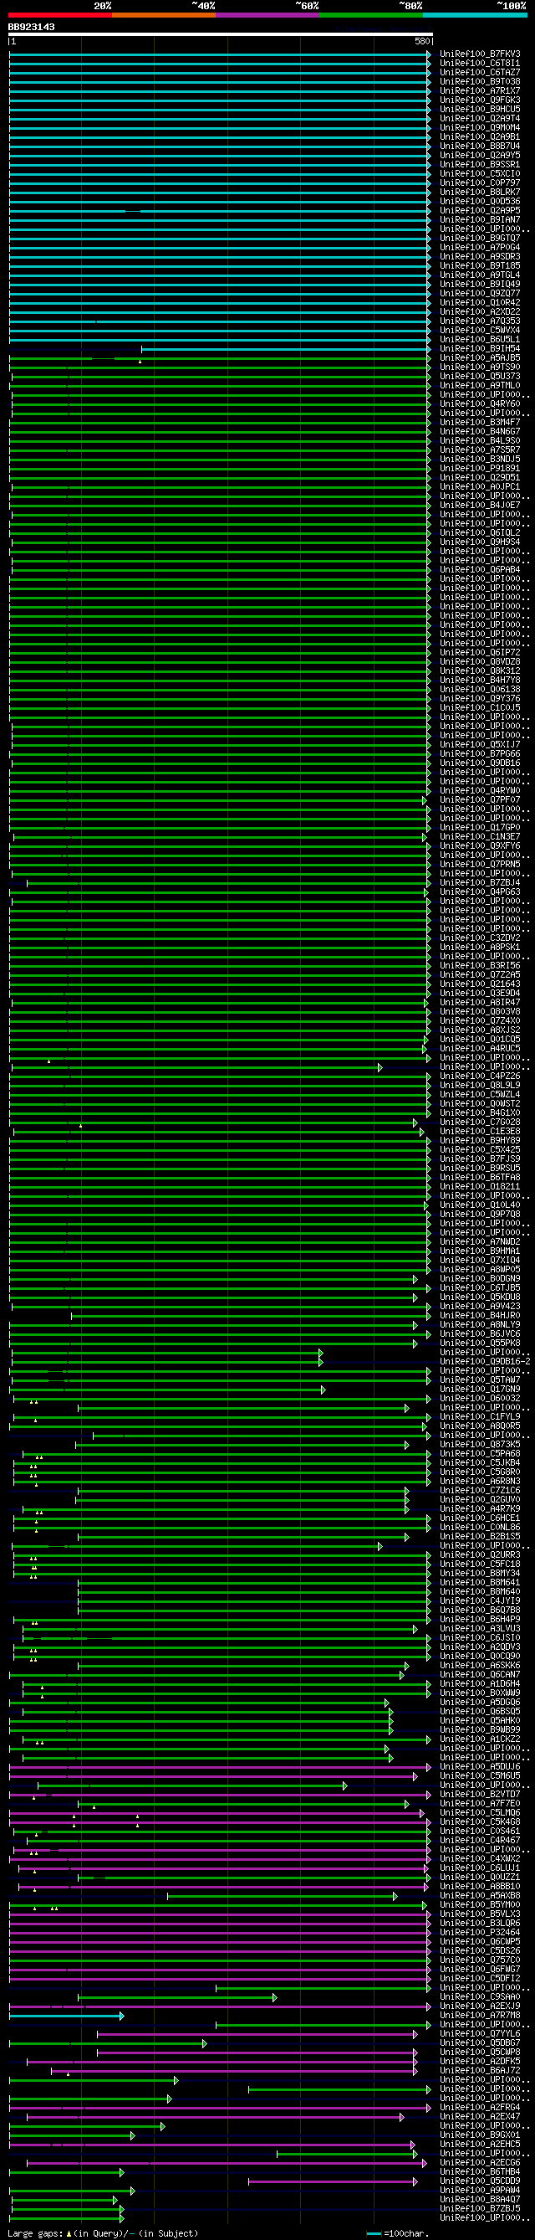The image size is (535, 2240).
Task: Select label UniRef100_Q2A9T4
Action: click(481, 118)
